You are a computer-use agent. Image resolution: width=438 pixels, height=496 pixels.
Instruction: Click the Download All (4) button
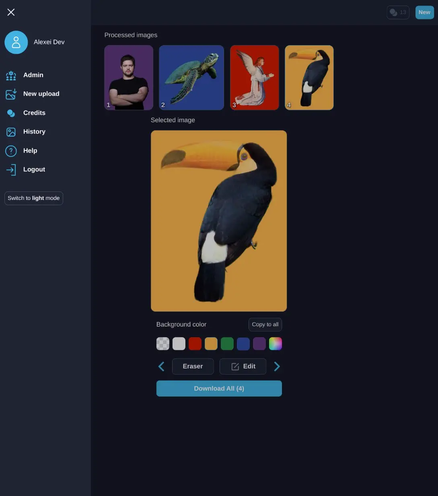pos(219,389)
